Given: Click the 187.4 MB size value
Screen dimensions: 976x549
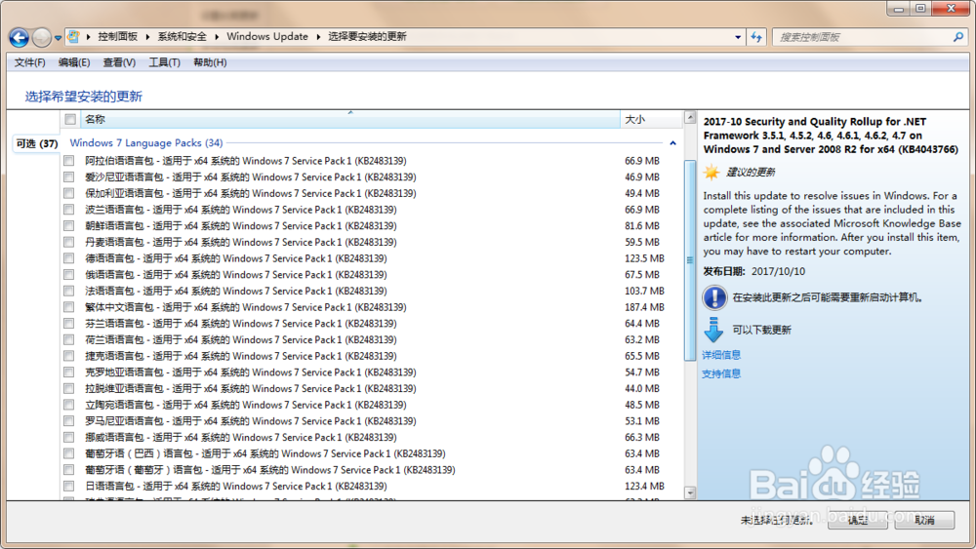Looking at the screenshot, I should click(x=644, y=307).
